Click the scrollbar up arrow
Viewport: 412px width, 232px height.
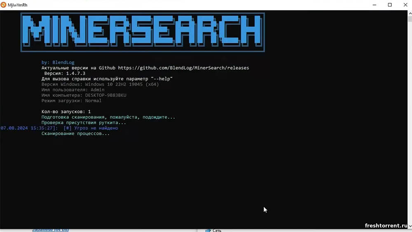[x=410, y=14]
